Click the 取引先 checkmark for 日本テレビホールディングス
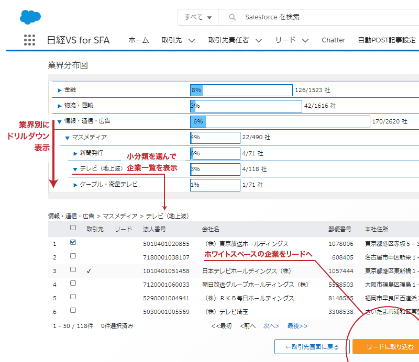The width and height of the screenshot is (419, 362). pos(89,271)
